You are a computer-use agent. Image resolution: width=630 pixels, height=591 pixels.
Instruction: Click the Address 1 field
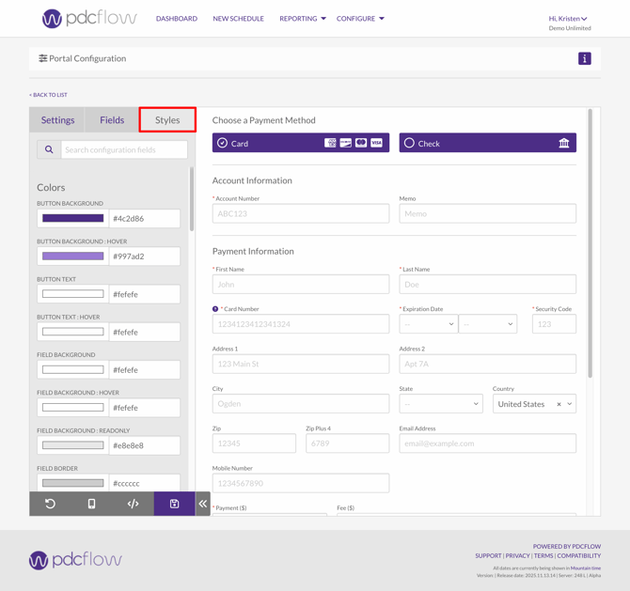pos(301,364)
